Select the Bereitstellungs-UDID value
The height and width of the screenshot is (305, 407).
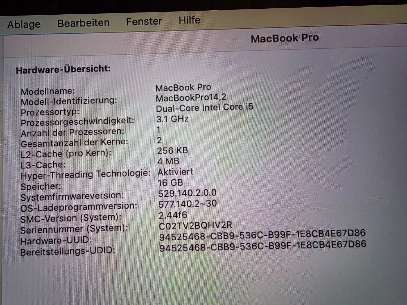[263, 246]
